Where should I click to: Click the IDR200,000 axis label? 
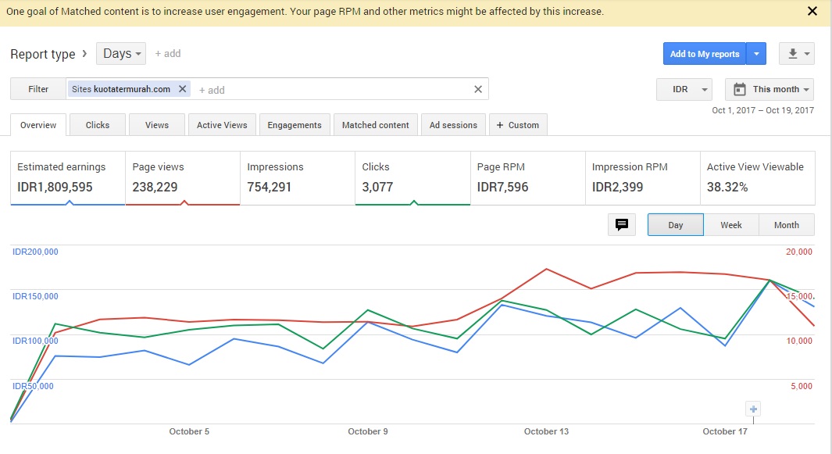coord(35,252)
